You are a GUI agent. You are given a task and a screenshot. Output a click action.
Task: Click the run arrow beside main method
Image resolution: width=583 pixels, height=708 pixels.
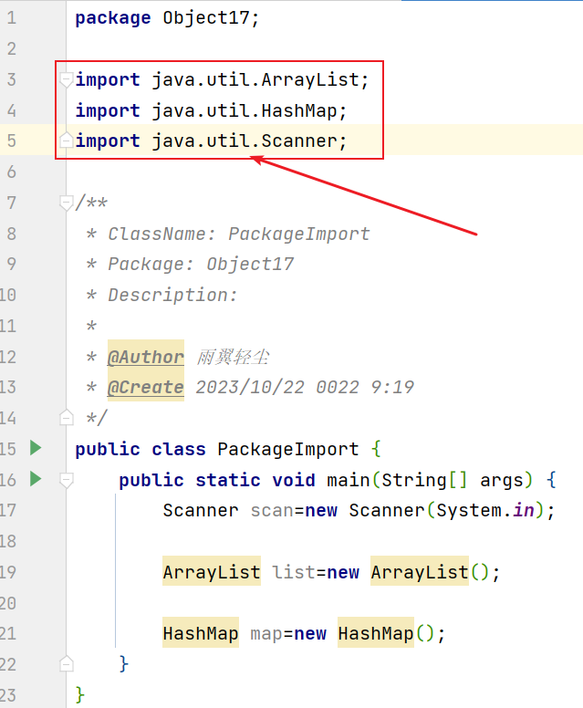(x=36, y=479)
